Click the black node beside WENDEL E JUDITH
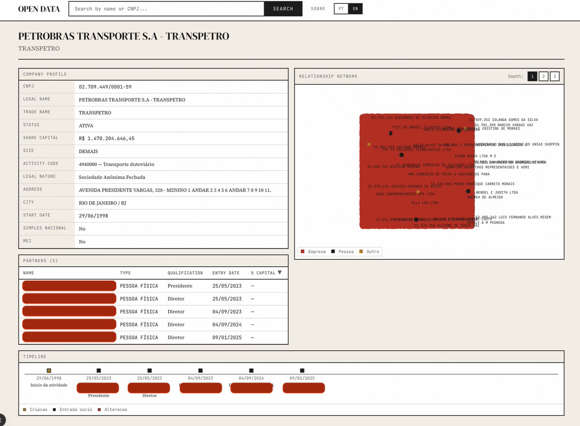 pyautogui.click(x=468, y=191)
